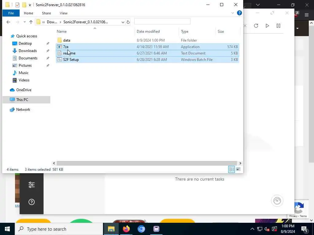Click the muted volume tray icon
The image size is (314, 235).
[267, 229]
